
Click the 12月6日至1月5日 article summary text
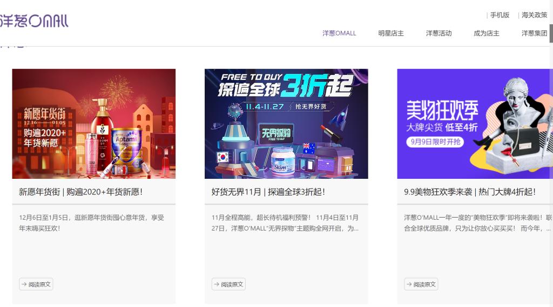tap(91, 223)
